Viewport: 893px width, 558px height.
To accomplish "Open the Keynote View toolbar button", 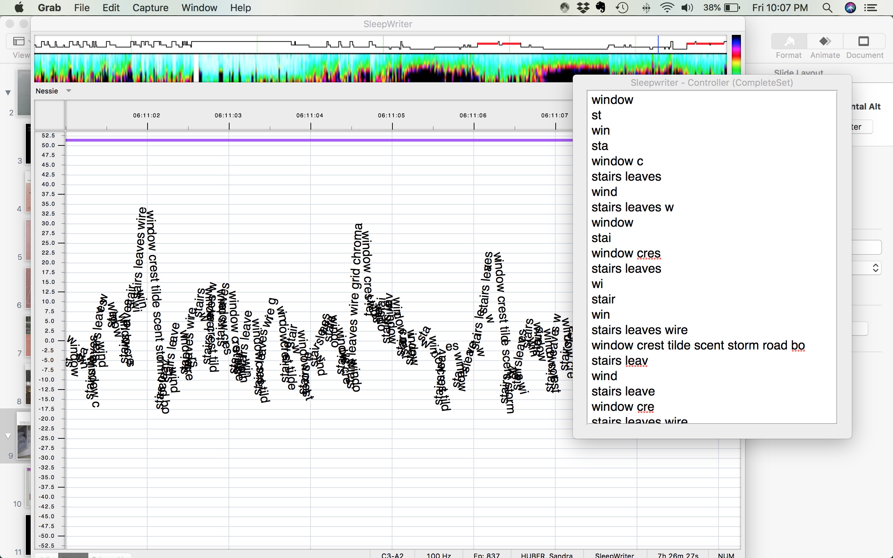I will point(19,41).
